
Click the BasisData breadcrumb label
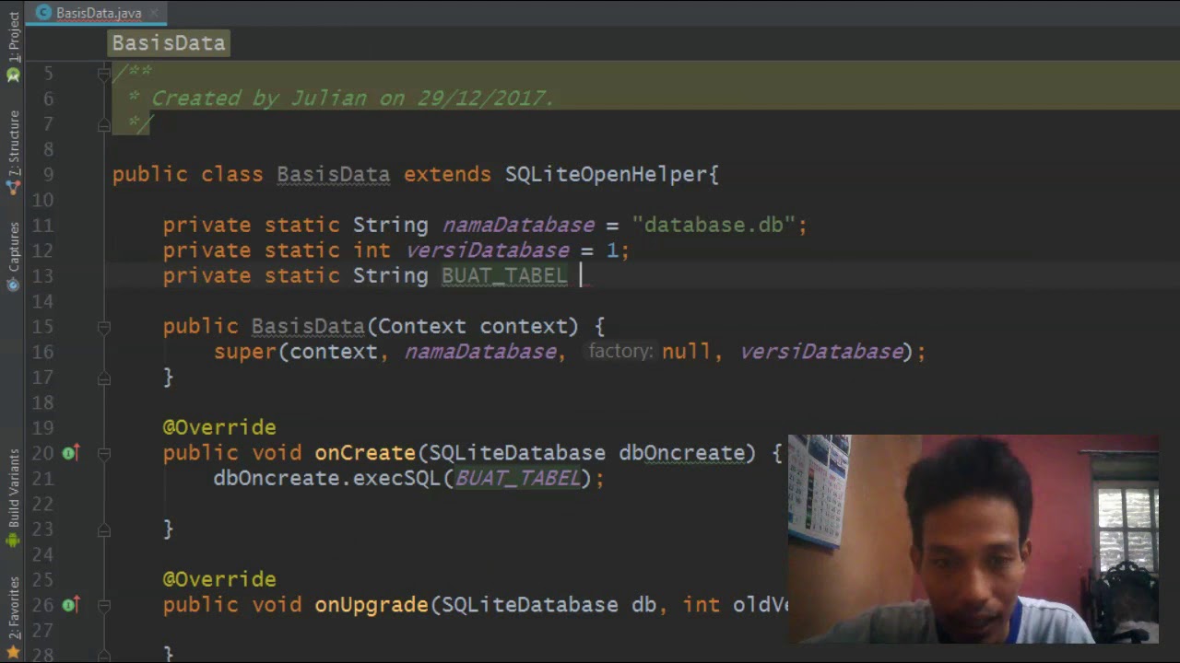tap(168, 43)
